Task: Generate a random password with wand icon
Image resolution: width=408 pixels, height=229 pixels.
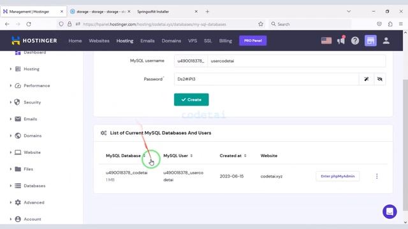Action: point(366,79)
